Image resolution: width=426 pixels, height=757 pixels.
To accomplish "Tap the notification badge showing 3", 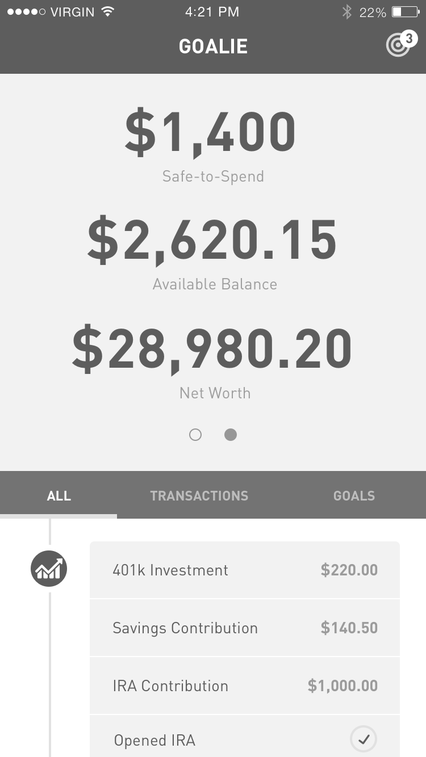I will click(408, 39).
